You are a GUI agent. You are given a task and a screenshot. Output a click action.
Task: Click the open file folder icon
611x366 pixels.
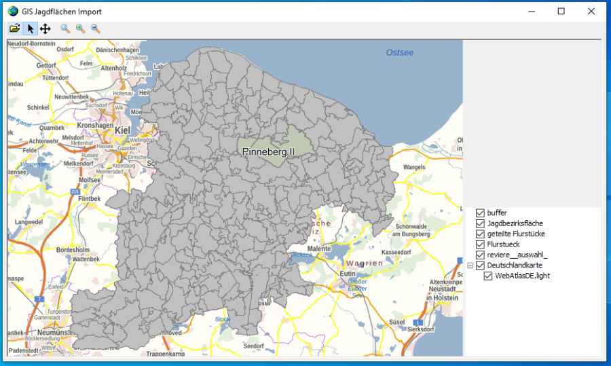click(x=14, y=29)
